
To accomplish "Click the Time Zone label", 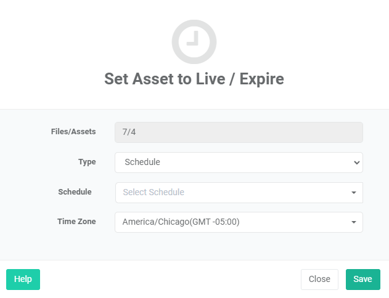I will [76, 222].
